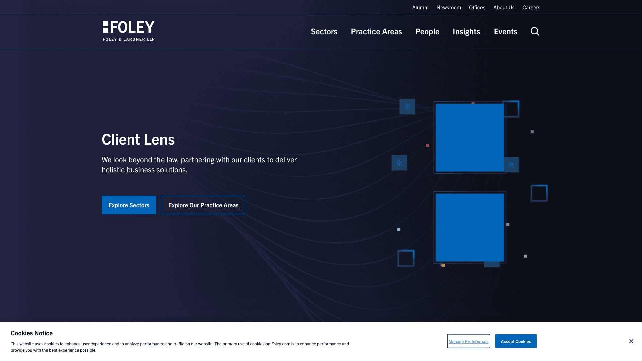The height and width of the screenshot is (361, 642).
Task: Select the large upper blue square graphic
Action: [469, 137]
